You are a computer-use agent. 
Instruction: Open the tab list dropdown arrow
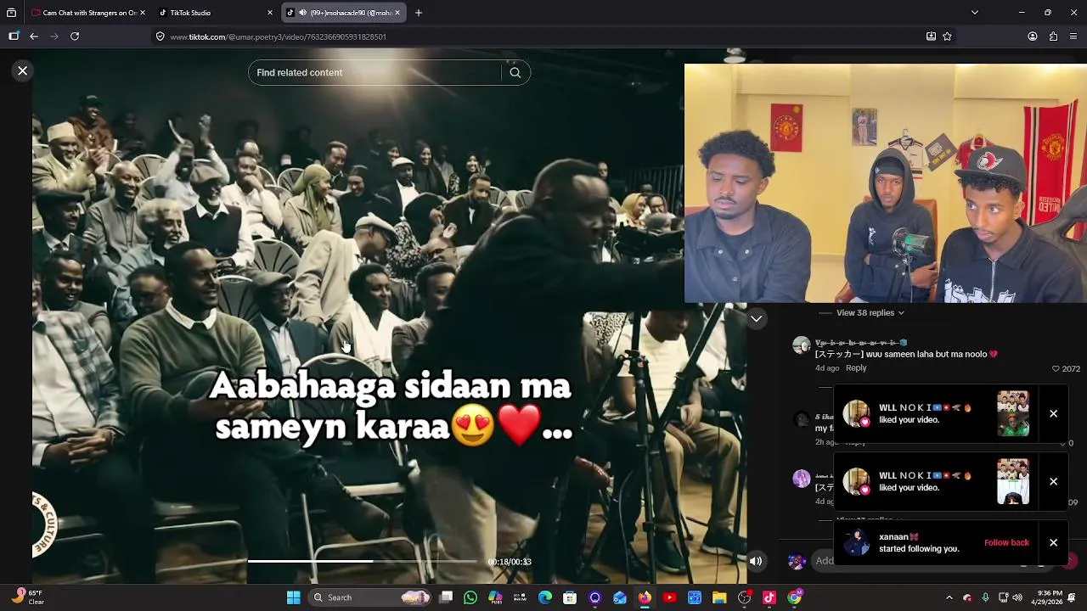[975, 13]
